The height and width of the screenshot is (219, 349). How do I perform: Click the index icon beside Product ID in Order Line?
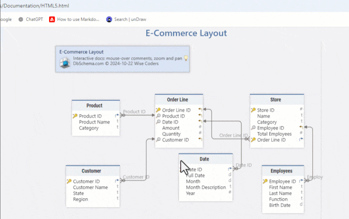pyautogui.click(x=158, y=116)
